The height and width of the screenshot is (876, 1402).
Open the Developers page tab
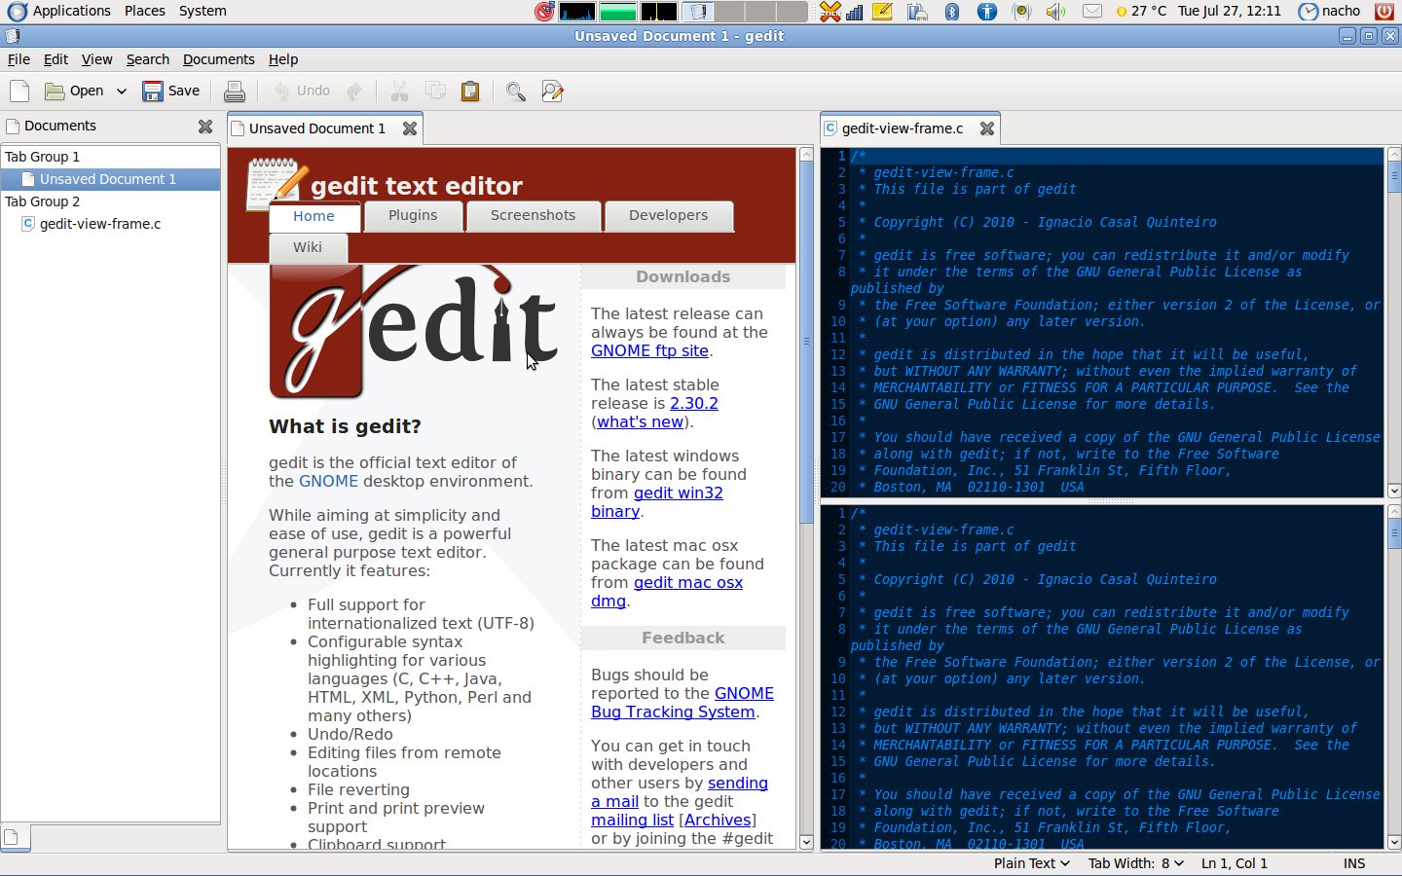tap(668, 215)
